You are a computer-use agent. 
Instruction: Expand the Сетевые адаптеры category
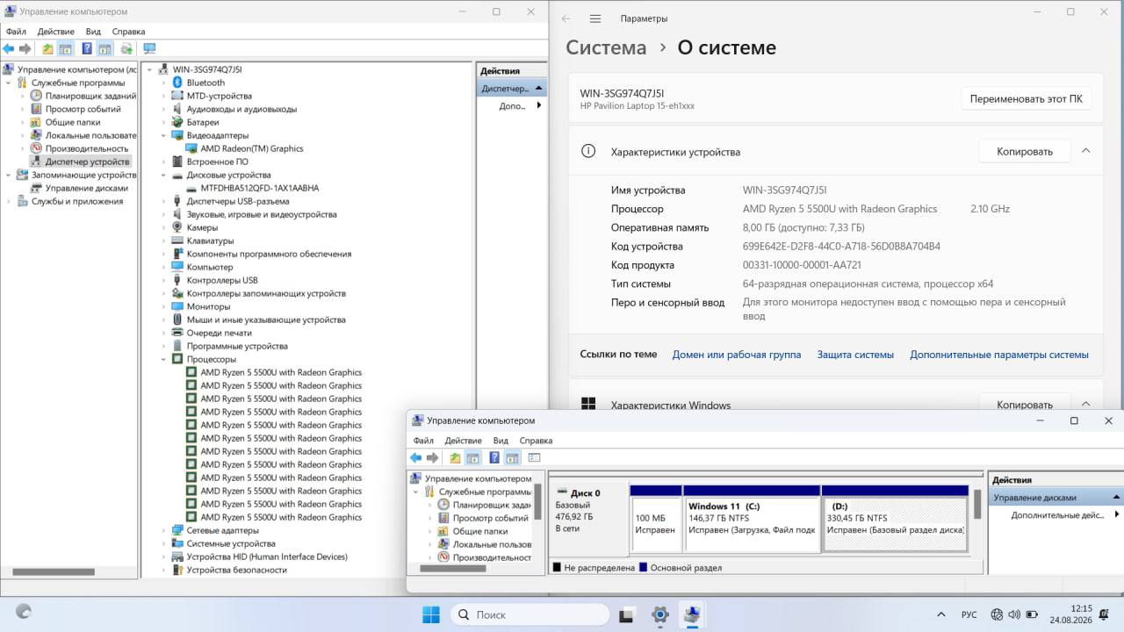[x=163, y=530]
